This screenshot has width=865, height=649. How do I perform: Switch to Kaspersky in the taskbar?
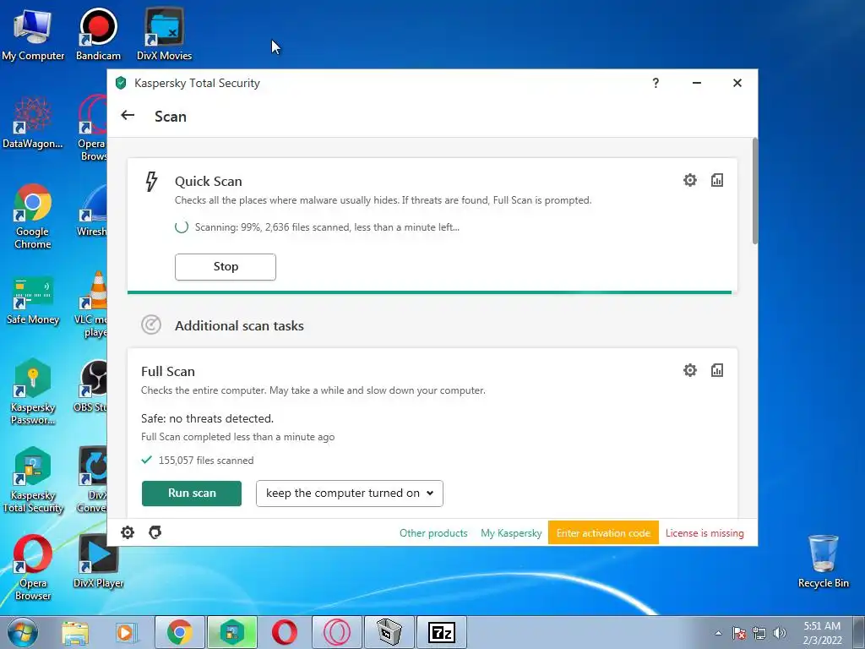tap(231, 632)
